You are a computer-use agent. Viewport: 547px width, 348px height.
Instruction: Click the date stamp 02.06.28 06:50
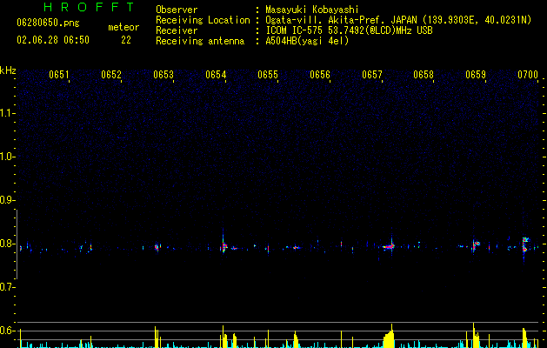(53, 40)
